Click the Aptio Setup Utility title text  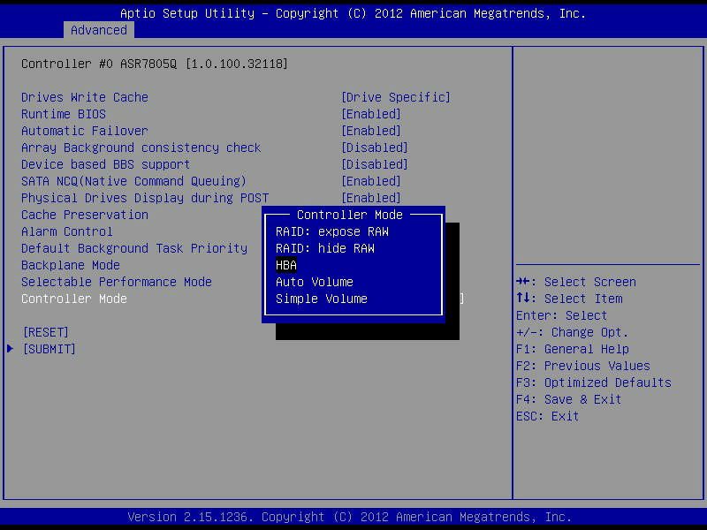tap(353, 13)
